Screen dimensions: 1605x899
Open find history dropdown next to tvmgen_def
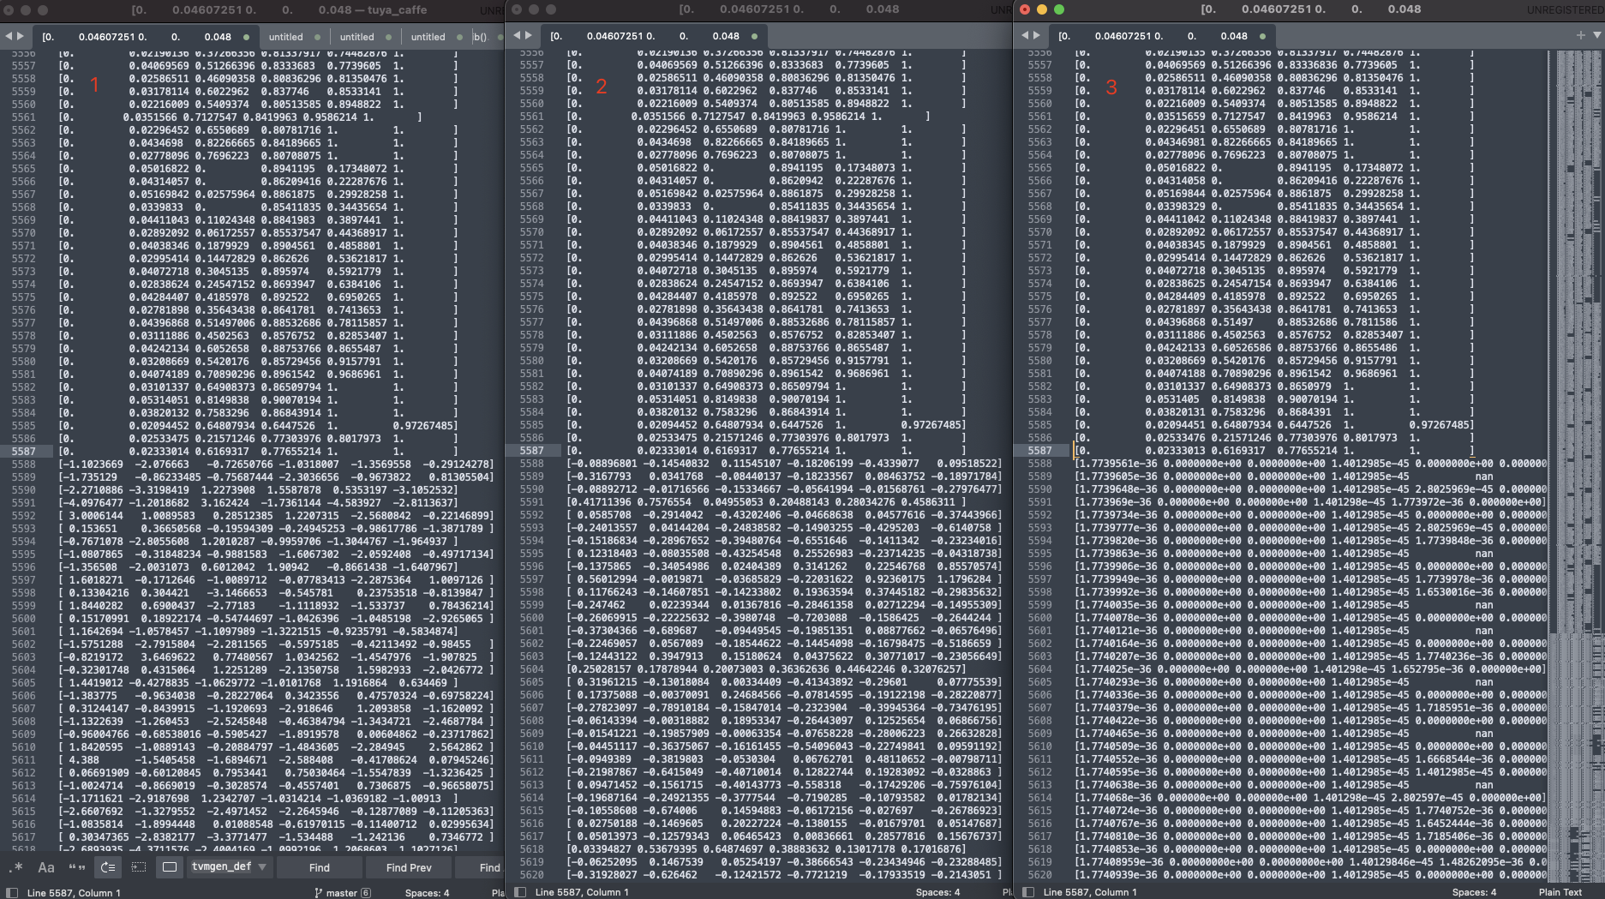pyautogui.click(x=262, y=867)
